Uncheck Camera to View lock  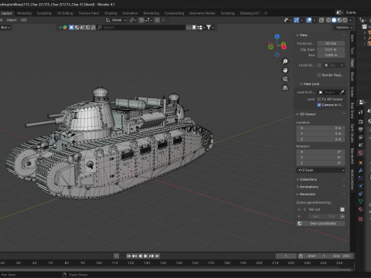click(x=319, y=105)
